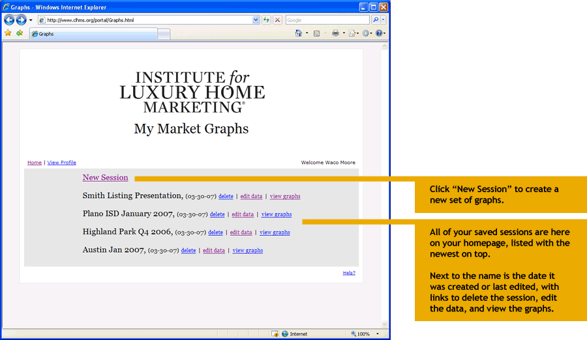Delete the Smith Listing Presentation session
Screen dimensions: 587x340
click(x=226, y=196)
